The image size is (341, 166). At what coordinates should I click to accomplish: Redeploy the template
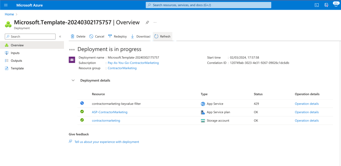pos(118,37)
